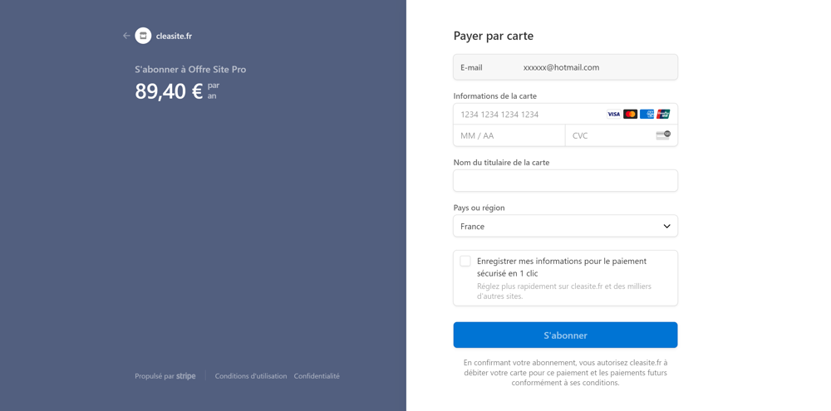Click into the CVC field

pyautogui.click(x=611, y=135)
